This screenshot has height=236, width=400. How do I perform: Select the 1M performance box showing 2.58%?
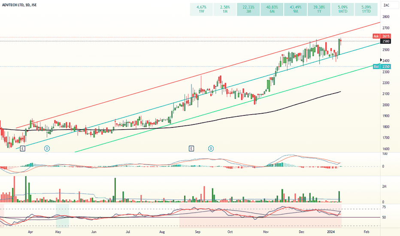click(x=225, y=9)
